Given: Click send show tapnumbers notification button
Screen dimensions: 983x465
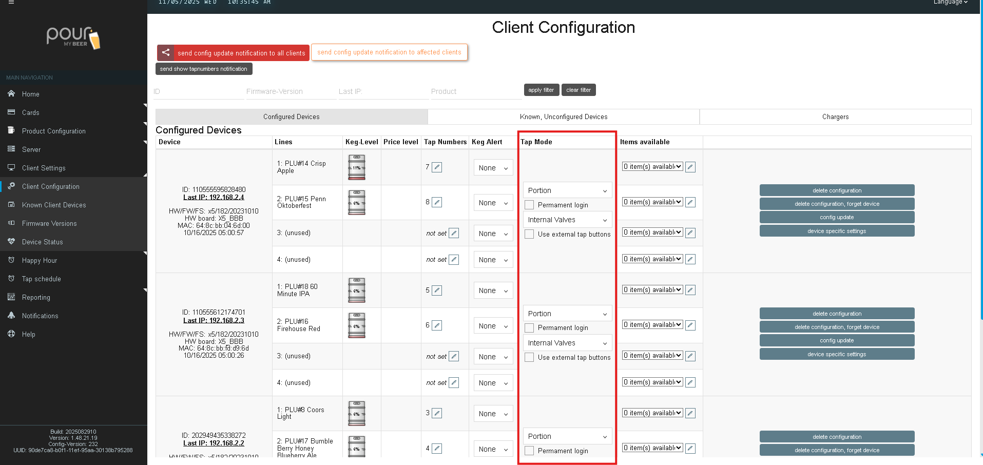Looking at the screenshot, I should click(x=204, y=69).
